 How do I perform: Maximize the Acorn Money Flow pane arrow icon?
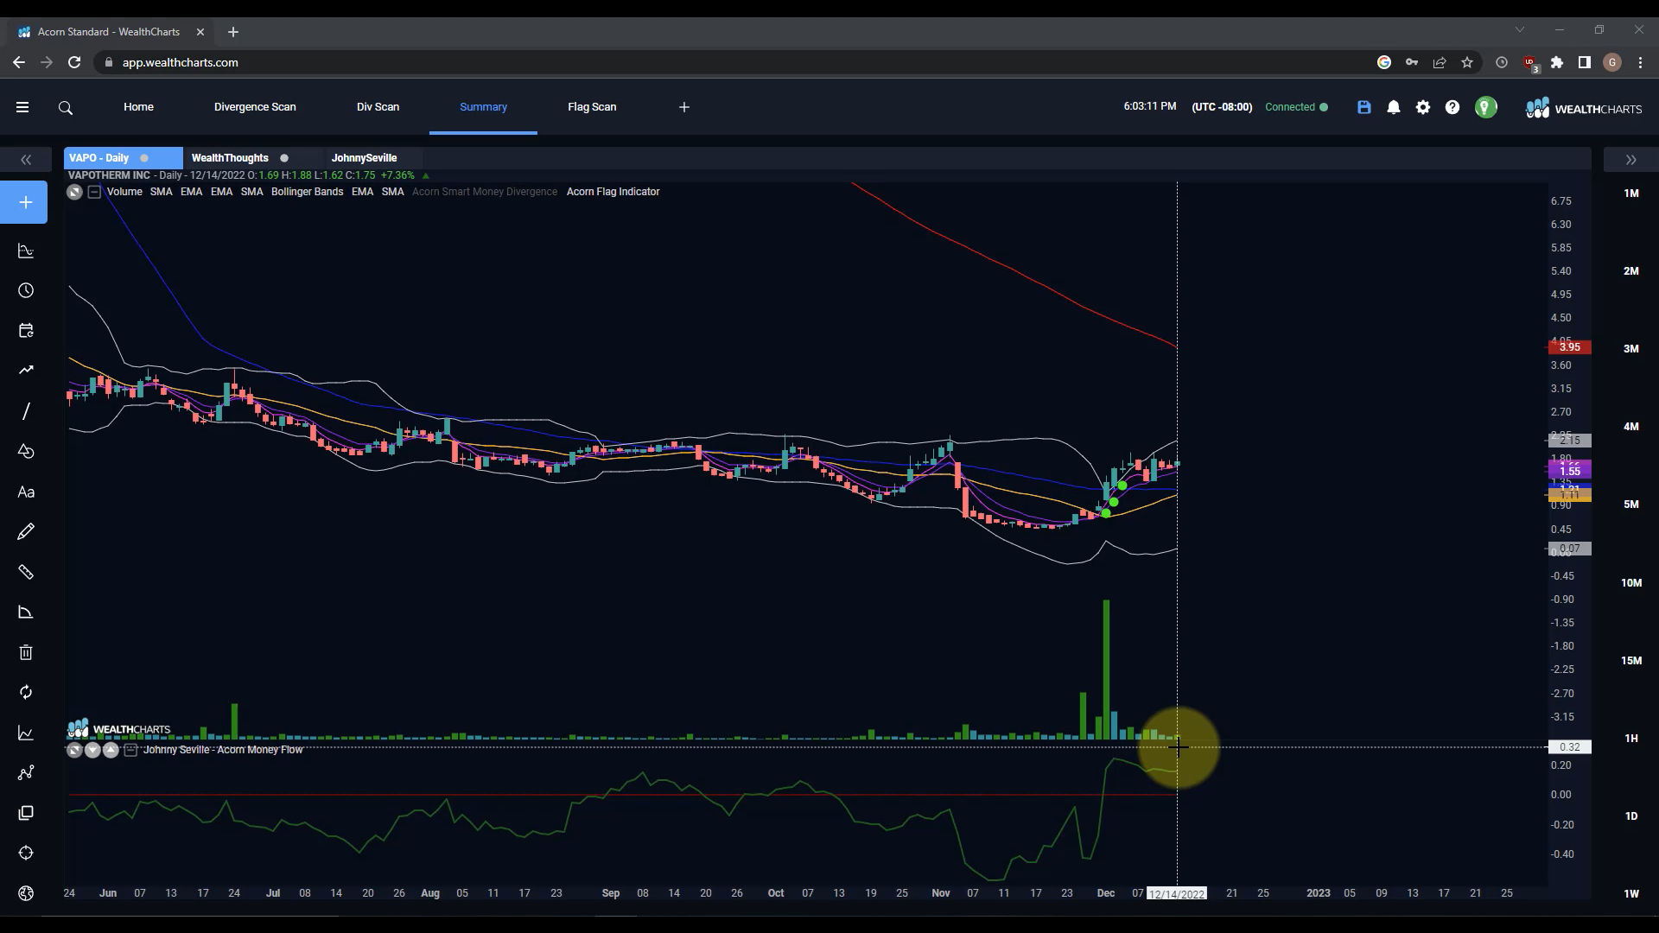click(74, 750)
